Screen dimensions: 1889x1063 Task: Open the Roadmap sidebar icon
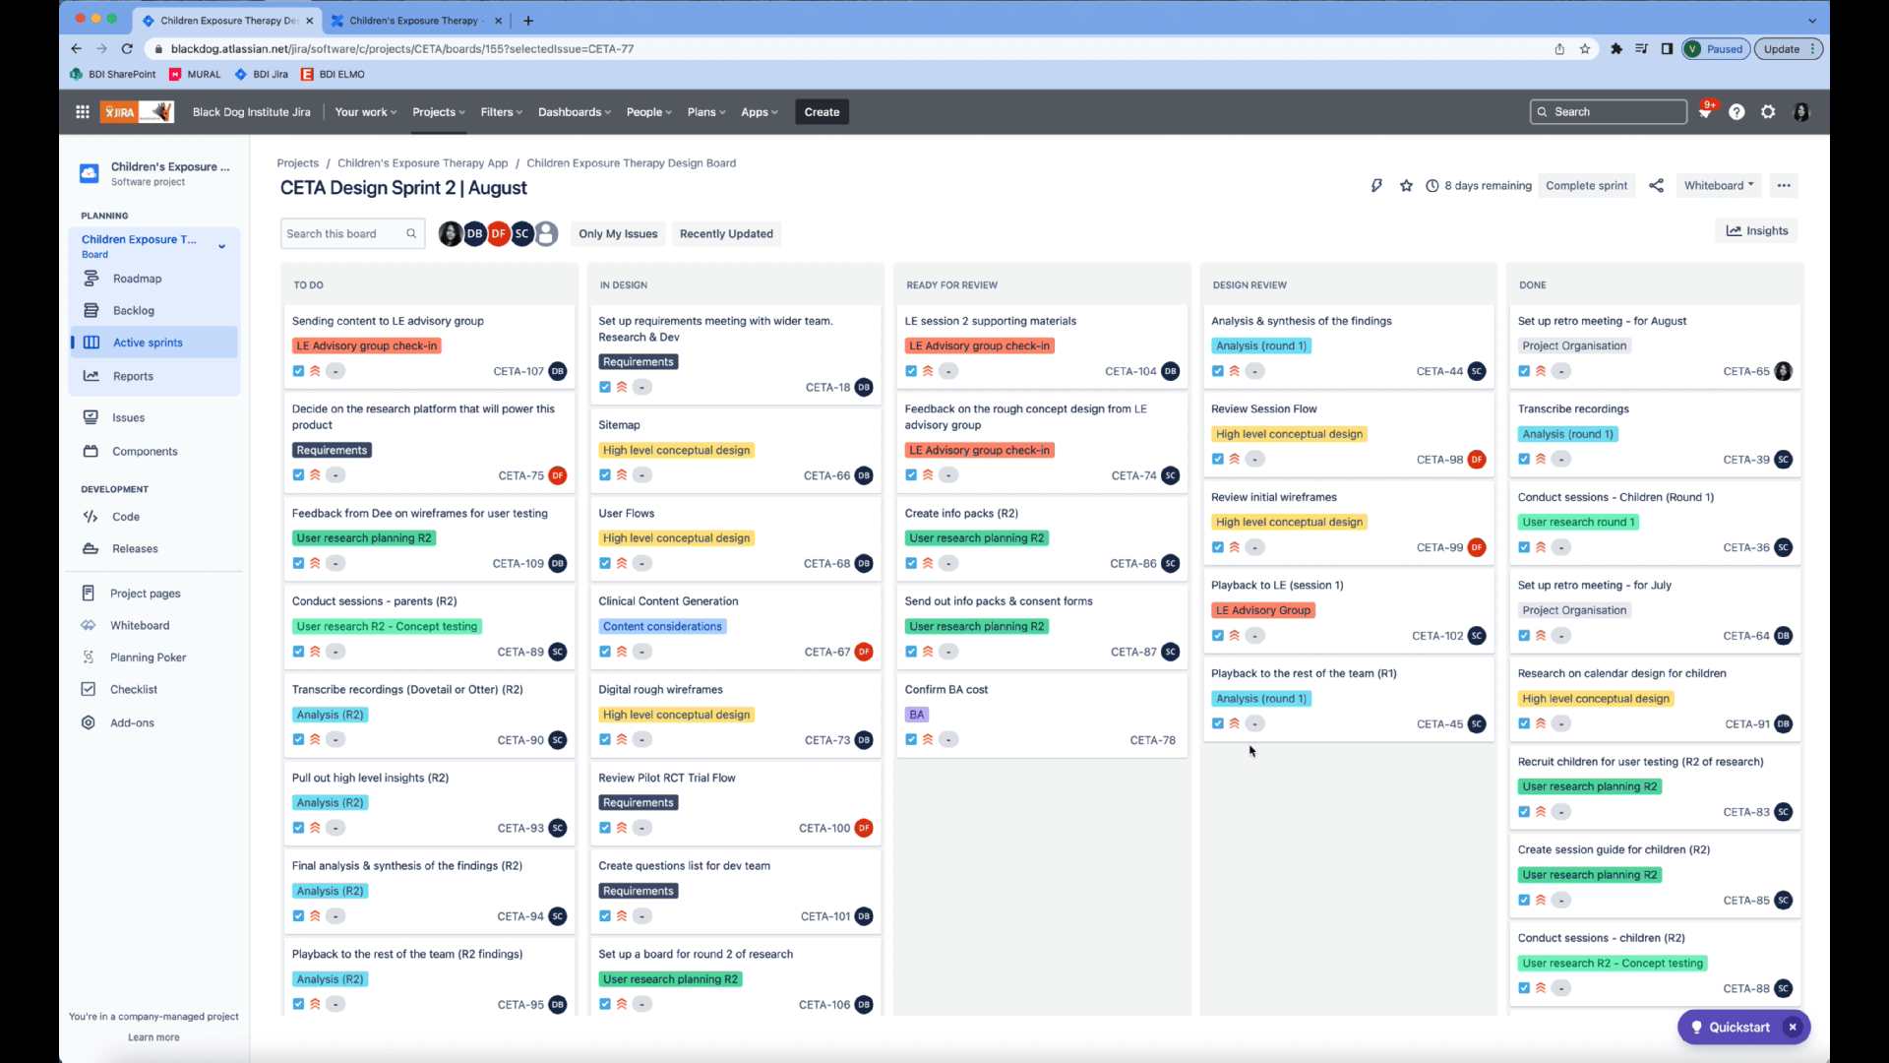(x=91, y=279)
